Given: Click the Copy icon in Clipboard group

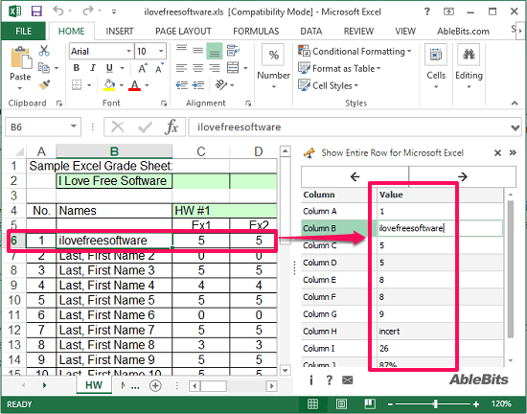Looking at the screenshot, I should click(44, 68).
